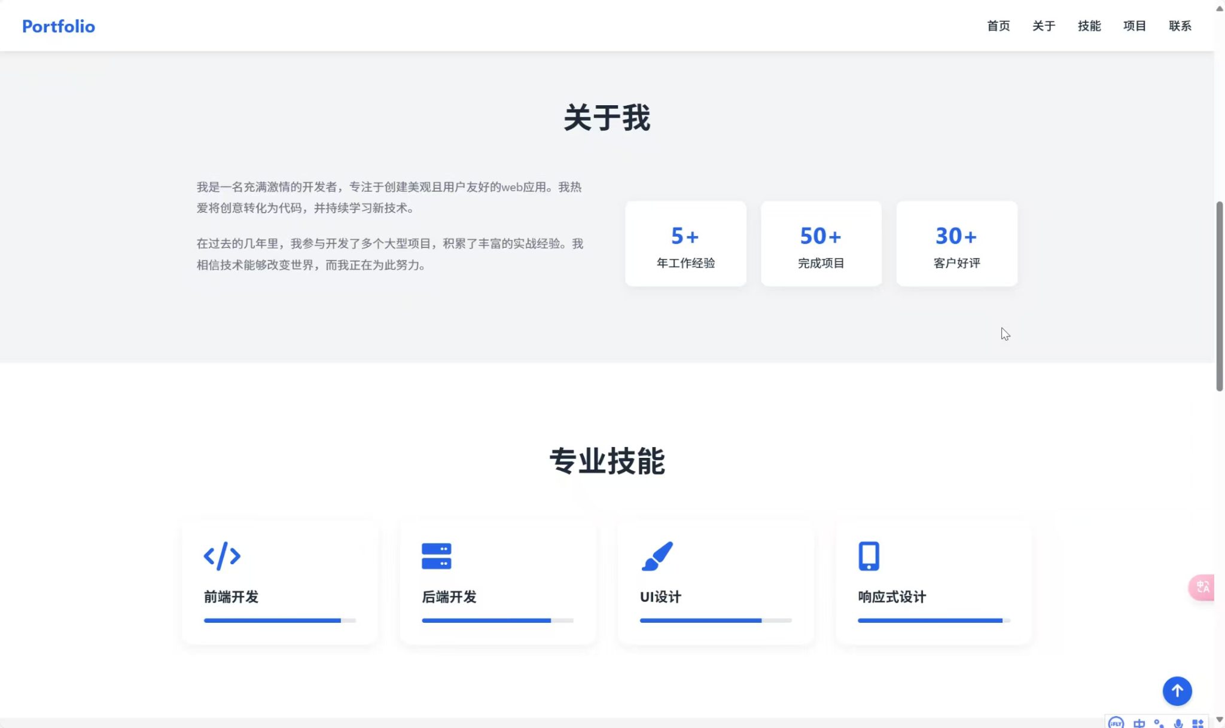This screenshot has width=1225, height=728.
Task: Open the 联系 header link
Action: click(1180, 26)
